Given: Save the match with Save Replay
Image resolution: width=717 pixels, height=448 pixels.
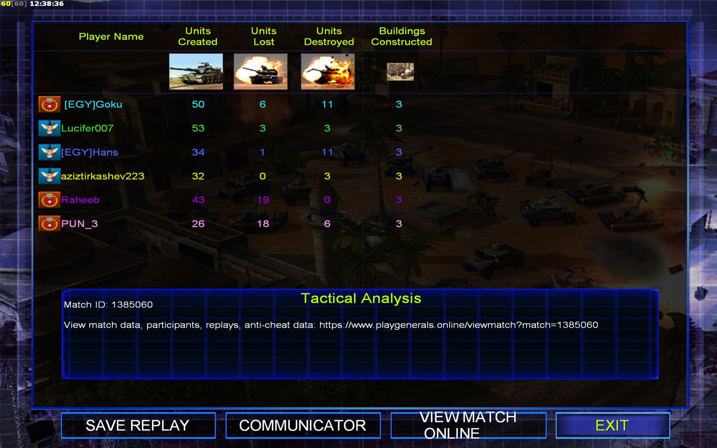Looking at the screenshot, I should (138, 426).
